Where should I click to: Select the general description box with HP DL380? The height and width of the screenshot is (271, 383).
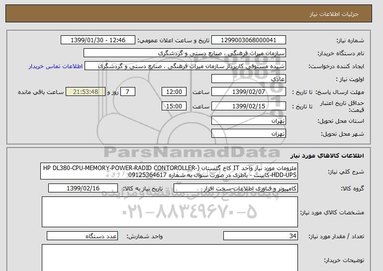click(x=169, y=172)
